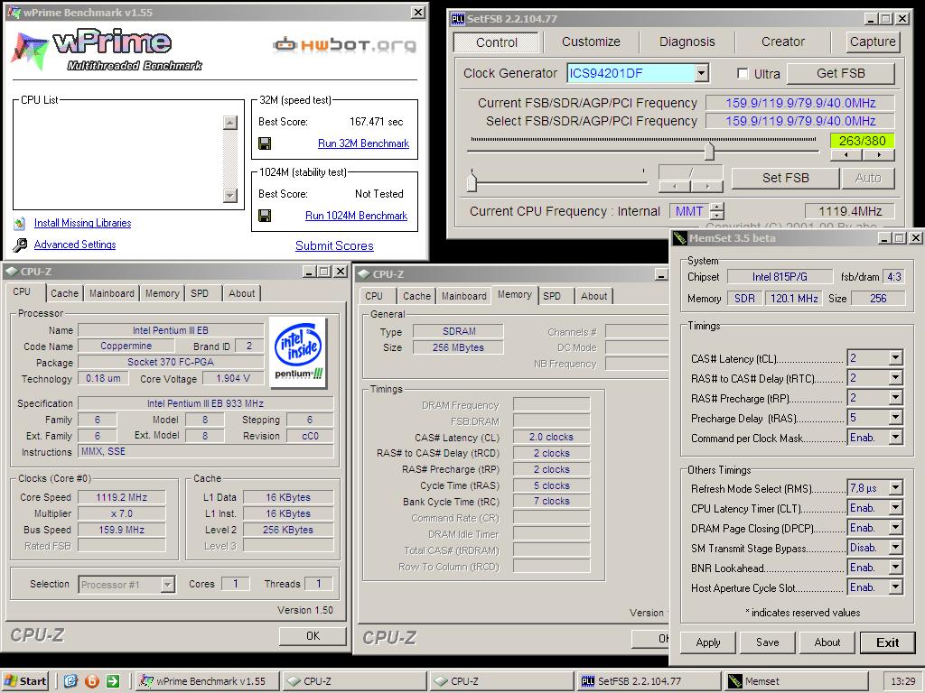Image resolution: width=925 pixels, height=693 pixels.
Task: Click the Start button
Action: point(24,681)
